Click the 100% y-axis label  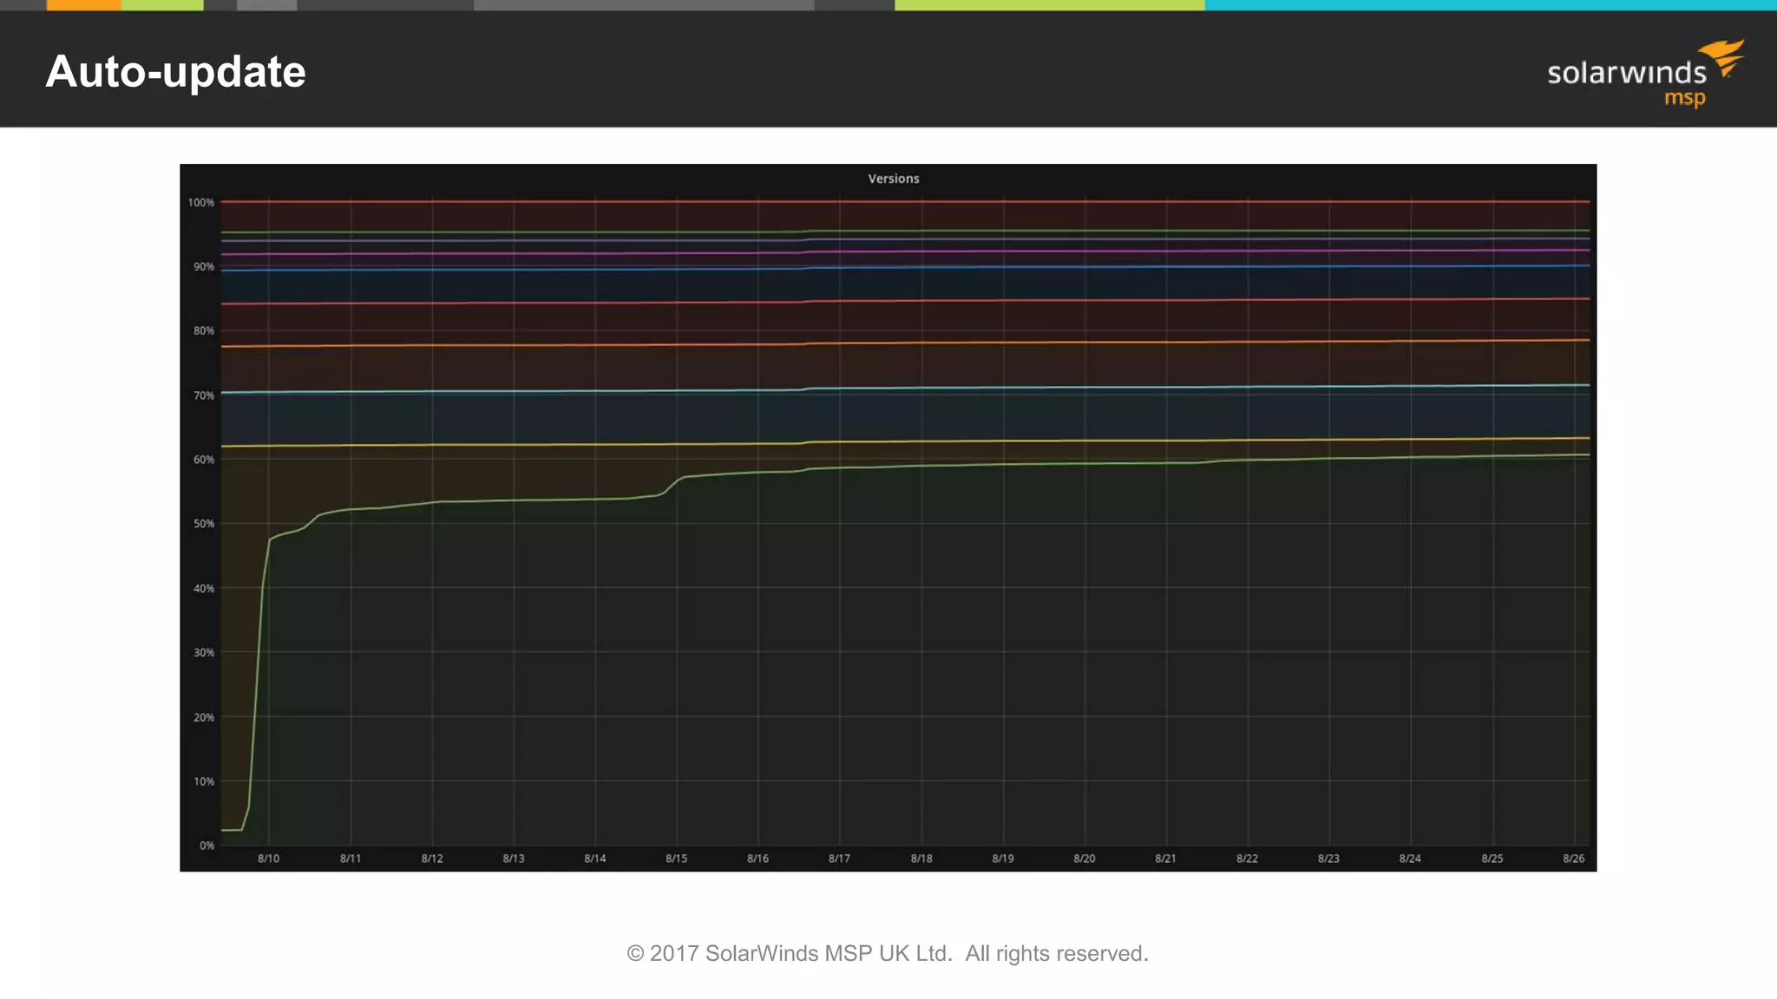(x=201, y=203)
